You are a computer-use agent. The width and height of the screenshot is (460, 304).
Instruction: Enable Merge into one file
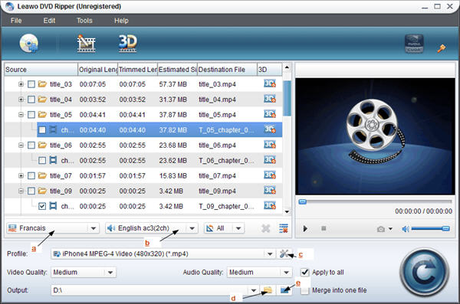coord(304,290)
